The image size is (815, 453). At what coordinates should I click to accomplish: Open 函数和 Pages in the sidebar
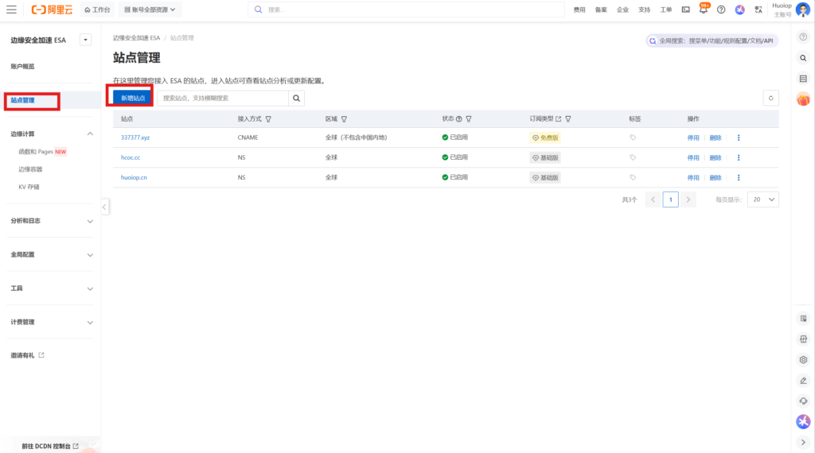[41, 151]
